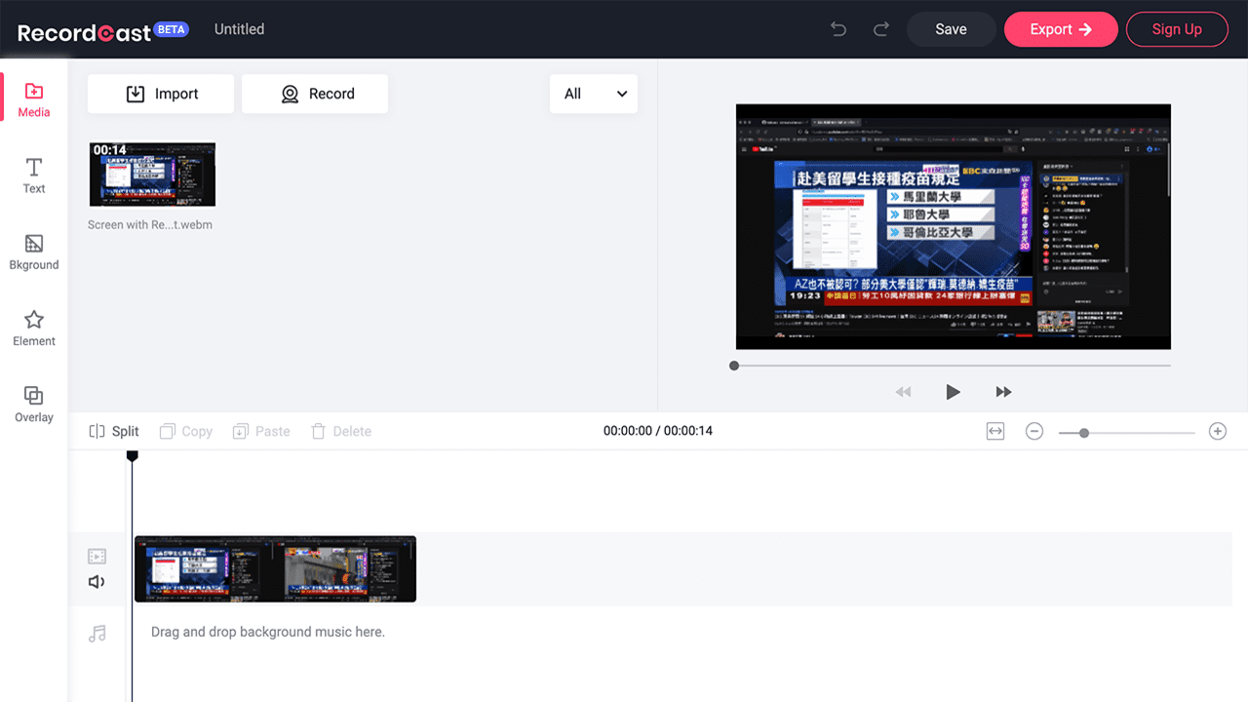
Task: Toggle the video track visibility icon
Action: (97, 556)
